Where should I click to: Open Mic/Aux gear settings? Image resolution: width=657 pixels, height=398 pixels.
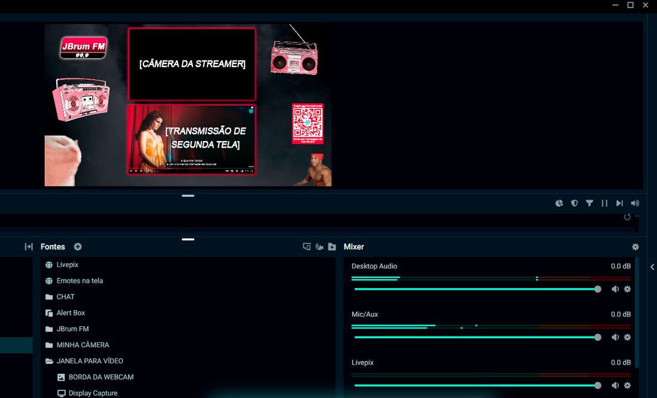pyautogui.click(x=627, y=337)
